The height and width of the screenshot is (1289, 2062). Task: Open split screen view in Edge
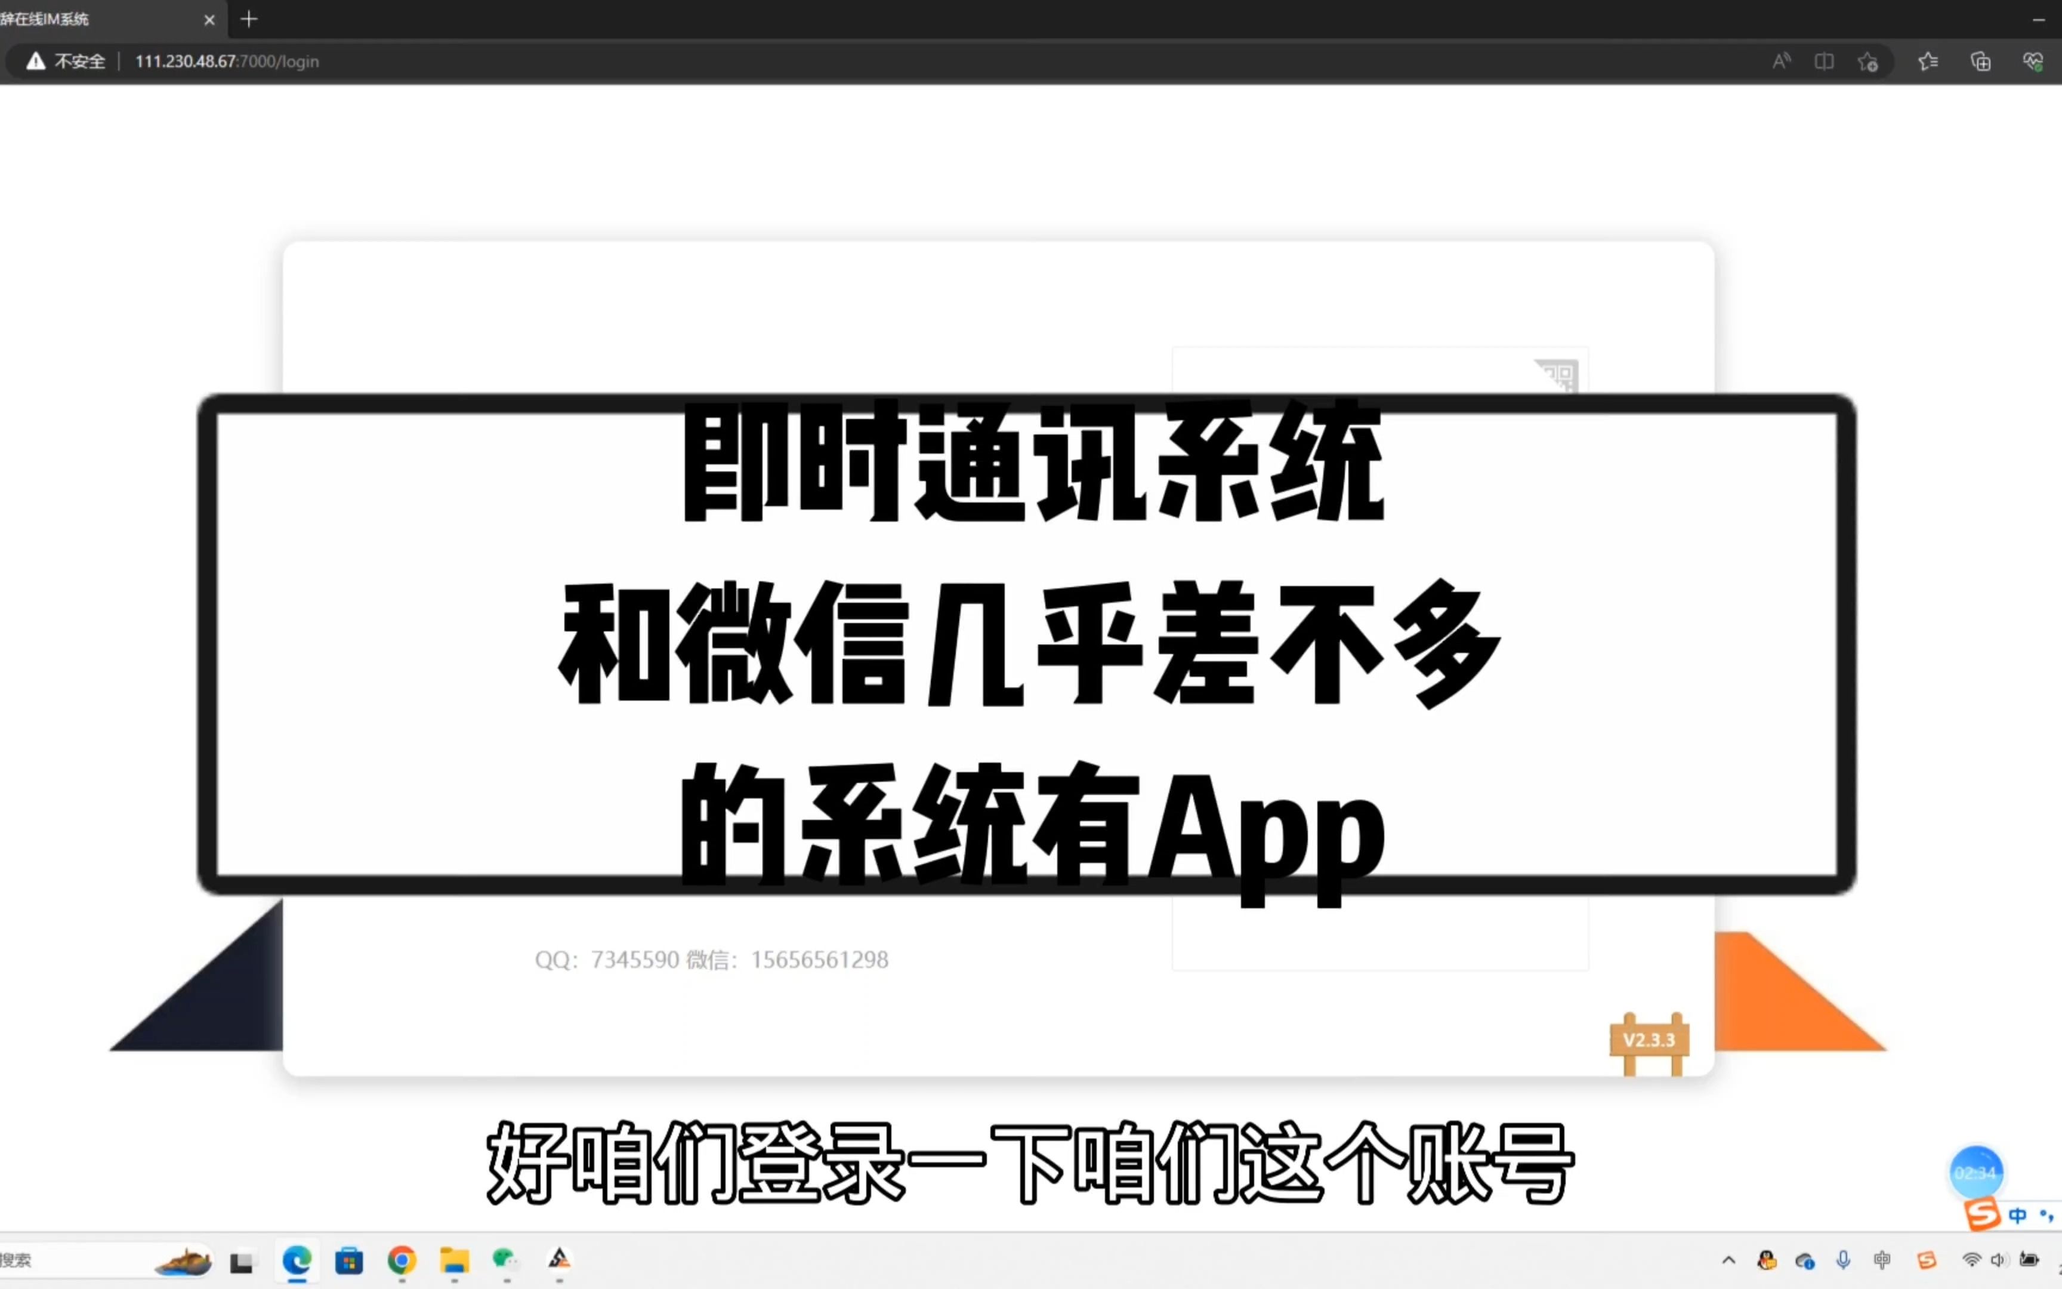coord(1823,60)
